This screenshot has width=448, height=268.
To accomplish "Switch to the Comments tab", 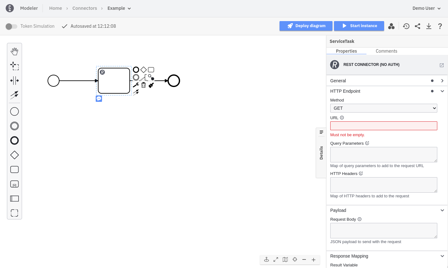I will (x=386, y=51).
